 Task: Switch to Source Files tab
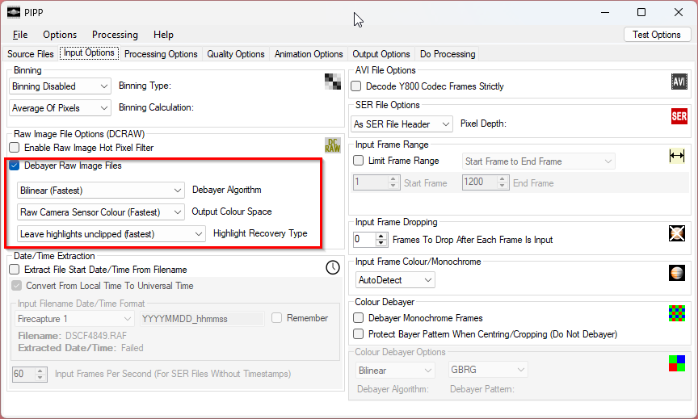tap(30, 54)
